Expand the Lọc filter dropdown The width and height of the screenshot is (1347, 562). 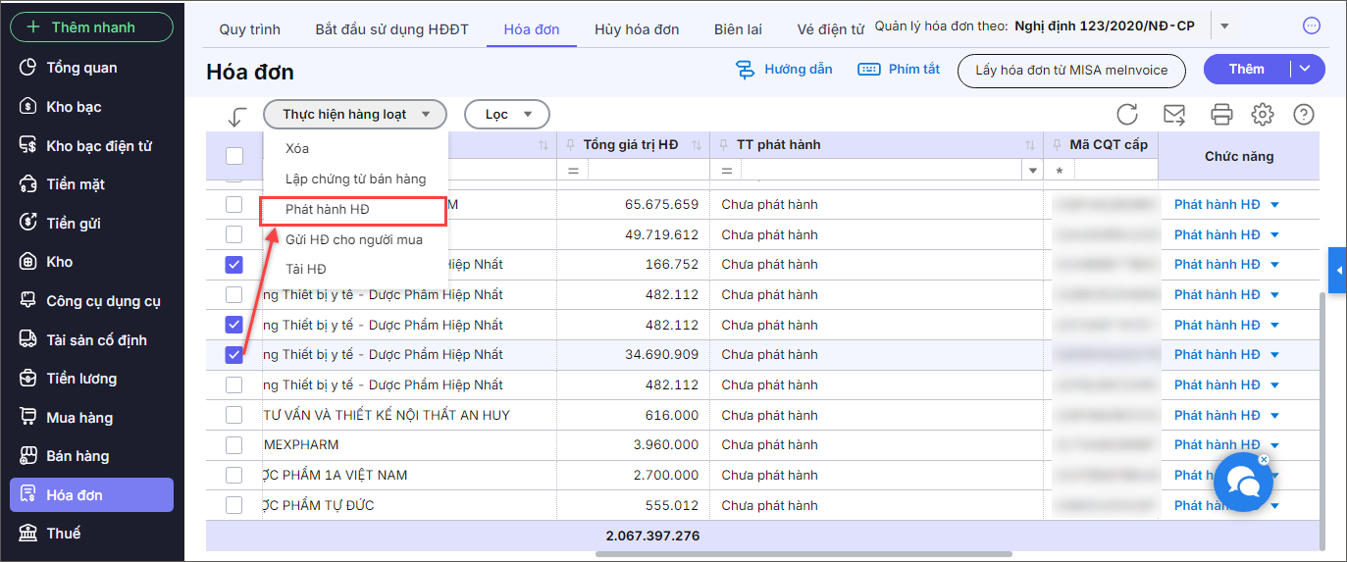pos(506,115)
